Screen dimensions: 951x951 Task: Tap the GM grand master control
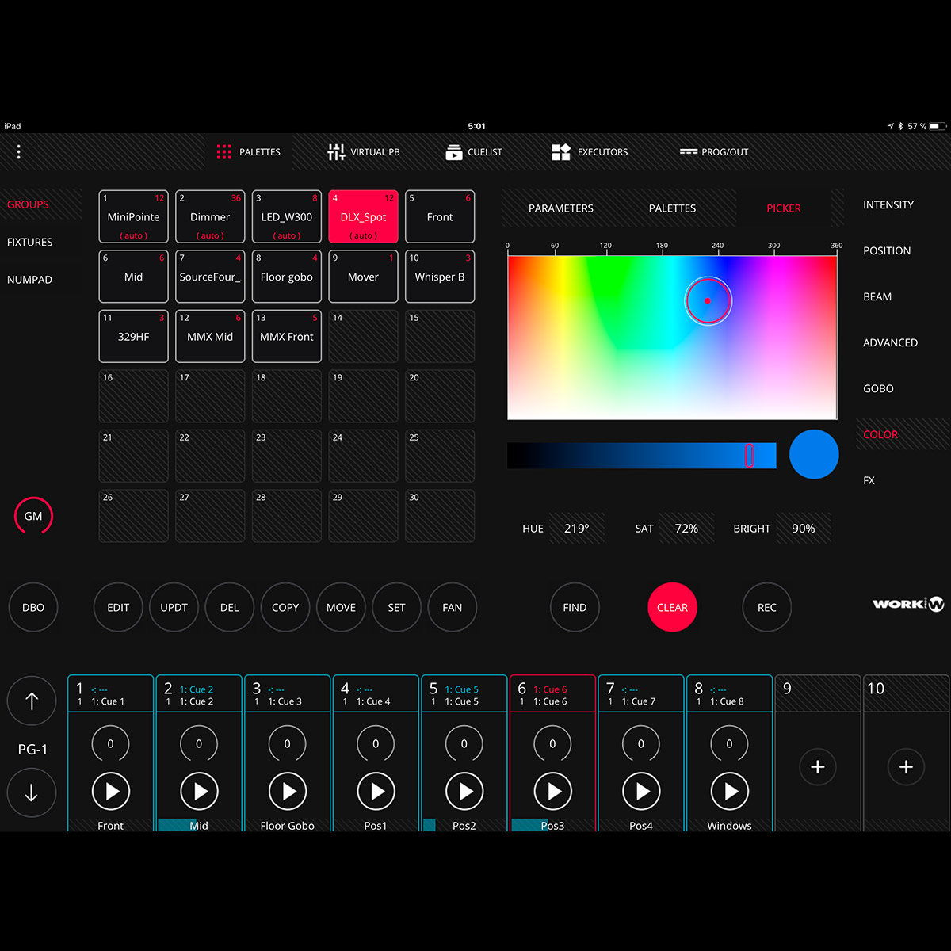tap(33, 516)
